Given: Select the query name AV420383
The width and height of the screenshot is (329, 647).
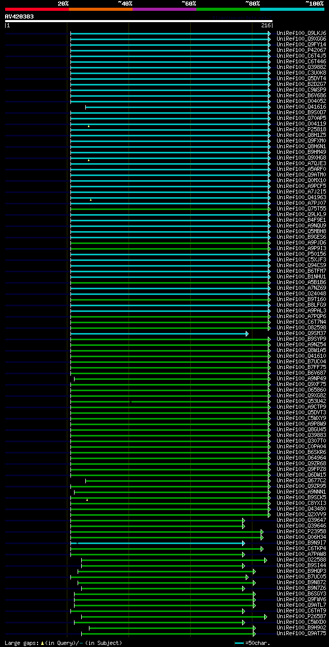Looking at the screenshot, I should pyautogui.click(x=20, y=16).
